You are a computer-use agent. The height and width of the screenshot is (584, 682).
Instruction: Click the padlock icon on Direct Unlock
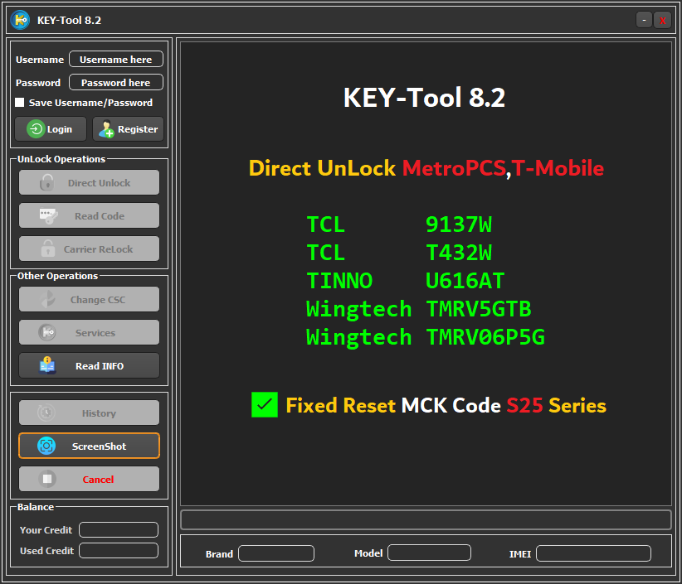pyautogui.click(x=47, y=182)
